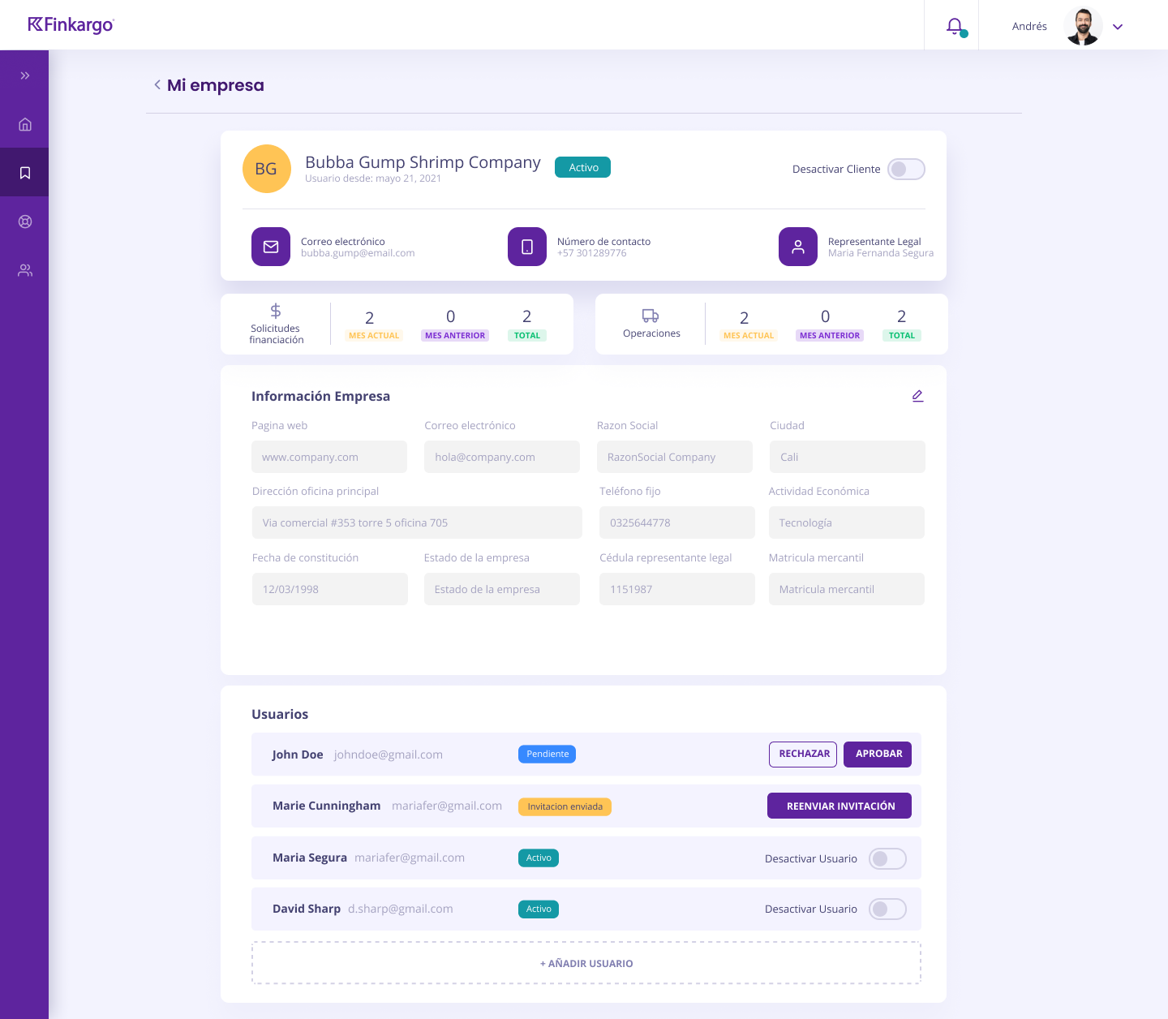This screenshot has height=1019, width=1168.
Task: Click the Añadir Usuario button
Action: [586, 963]
